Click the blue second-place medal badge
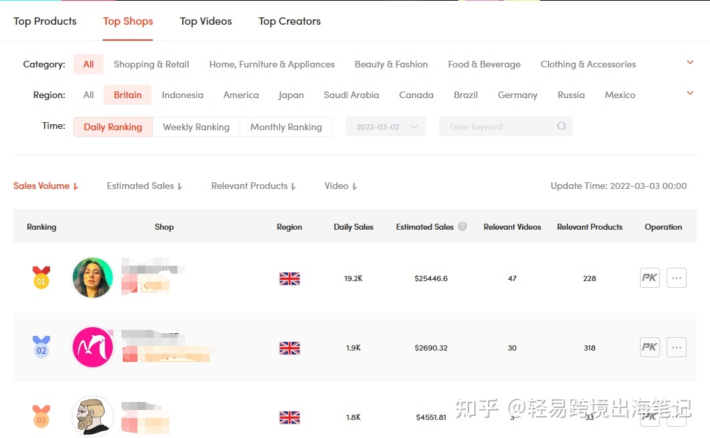710x438 pixels. 41,347
